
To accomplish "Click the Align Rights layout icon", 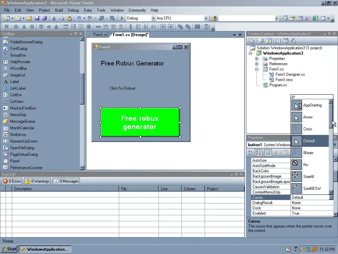I will point(32,27).
